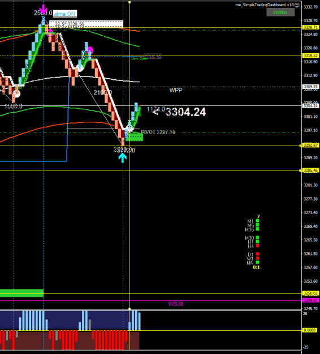320x354 pixels.
Task: Select the 3250.02 yellow price label
Action: (x=311, y=293)
